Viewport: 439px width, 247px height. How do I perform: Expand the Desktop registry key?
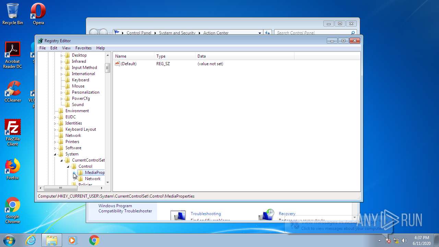pos(62,55)
